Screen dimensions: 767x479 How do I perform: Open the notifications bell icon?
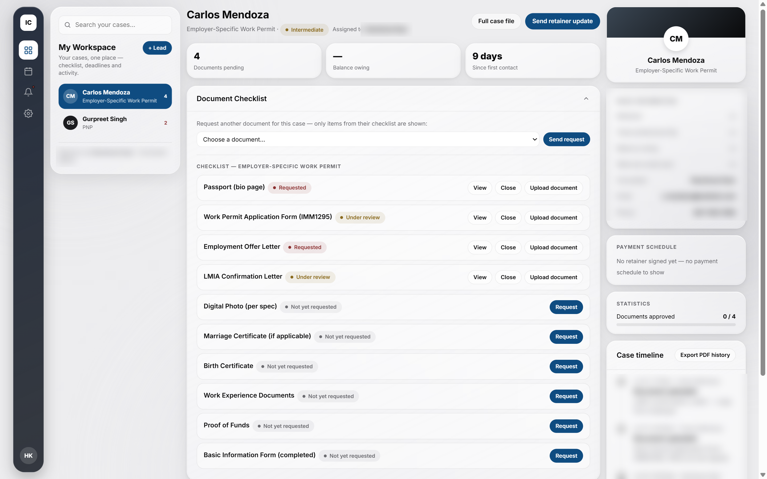pyautogui.click(x=28, y=92)
